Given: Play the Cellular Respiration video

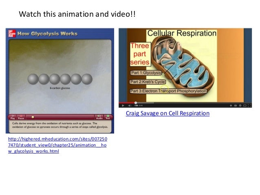Looking at the screenshot, I should click(x=123, y=105).
